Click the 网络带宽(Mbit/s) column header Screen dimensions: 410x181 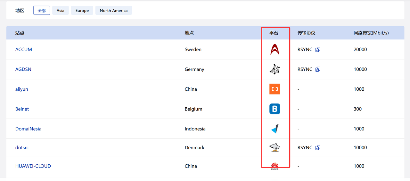click(371, 33)
